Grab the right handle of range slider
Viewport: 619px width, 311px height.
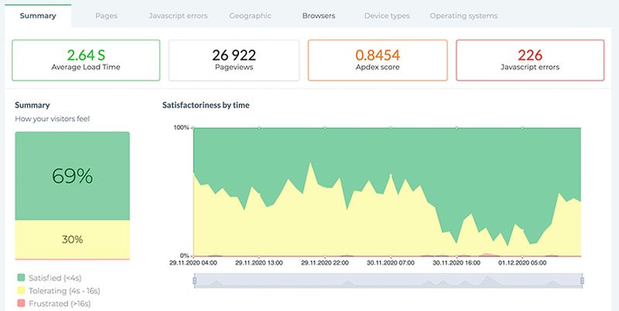582,281
